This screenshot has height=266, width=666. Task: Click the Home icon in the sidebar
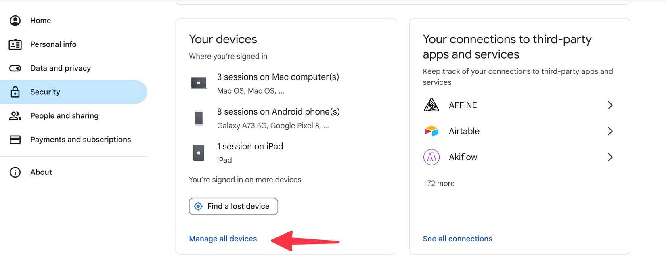(15, 20)
